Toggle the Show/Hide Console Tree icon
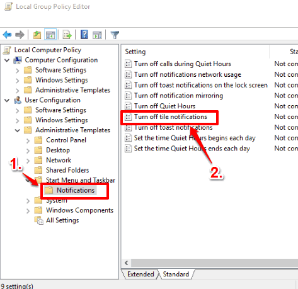This screenshot has width=298, height=289. (x=50, y=35)
